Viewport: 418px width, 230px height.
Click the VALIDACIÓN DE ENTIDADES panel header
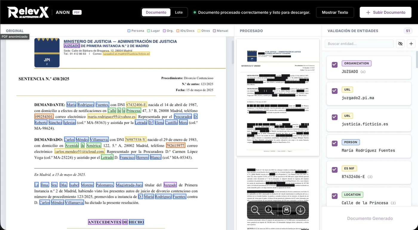click(x=353, y=31)
